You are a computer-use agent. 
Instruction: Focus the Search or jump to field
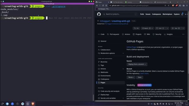[120, 14]
